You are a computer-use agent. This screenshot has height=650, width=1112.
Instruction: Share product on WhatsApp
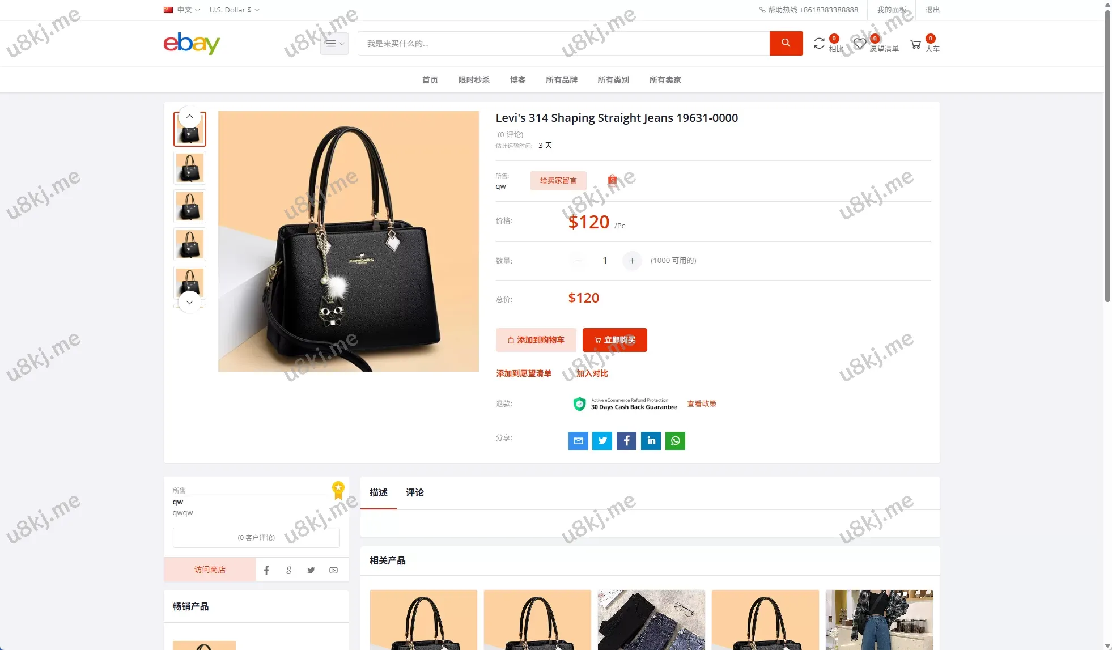[675, 440]
